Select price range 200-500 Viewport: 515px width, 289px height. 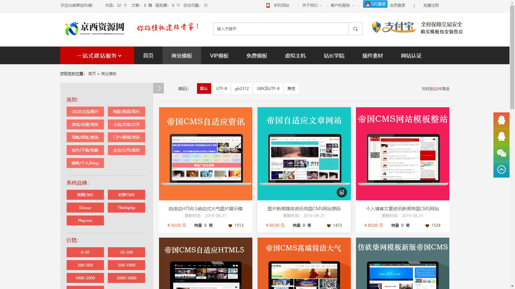click(x=85, y=265)
